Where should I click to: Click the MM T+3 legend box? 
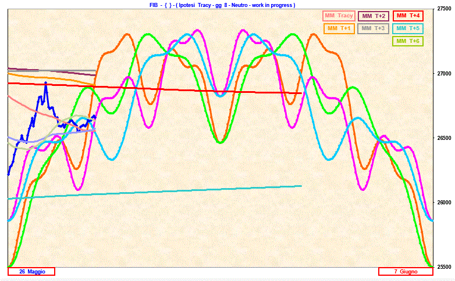(x=373, y=28)
